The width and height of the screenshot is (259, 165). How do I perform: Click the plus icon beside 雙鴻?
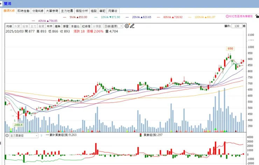pos(1,3)
